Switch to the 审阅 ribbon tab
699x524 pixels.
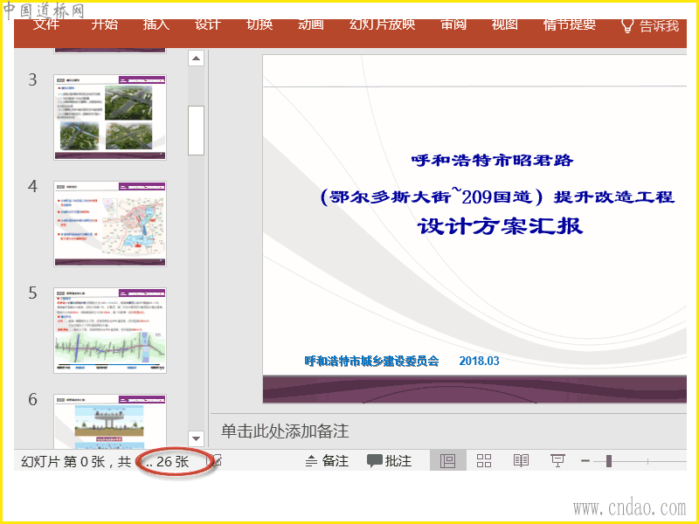tap(453, 24)
